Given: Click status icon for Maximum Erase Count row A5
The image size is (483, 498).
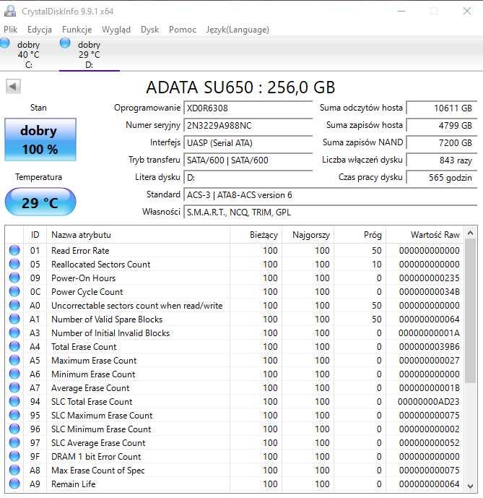Looking at the screenshot, I should pyautogui.click(x=14, y=360).
